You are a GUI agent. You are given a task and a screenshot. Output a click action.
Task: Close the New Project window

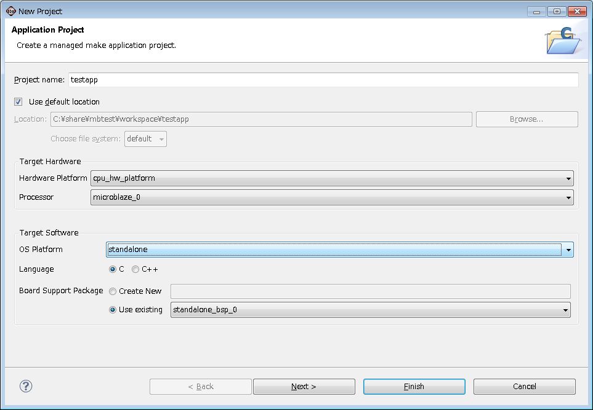(577, 11)
